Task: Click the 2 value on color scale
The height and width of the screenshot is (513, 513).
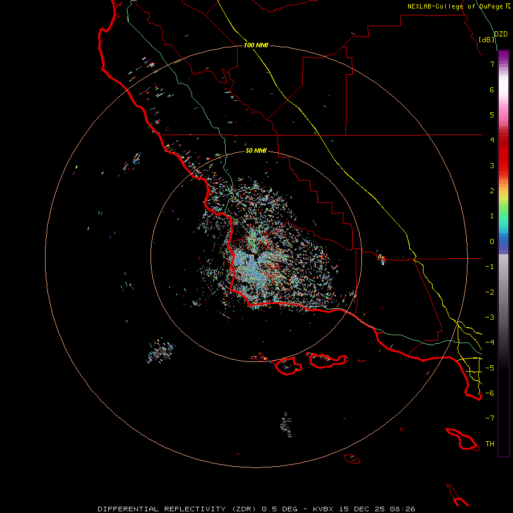Action: point(492,191)
